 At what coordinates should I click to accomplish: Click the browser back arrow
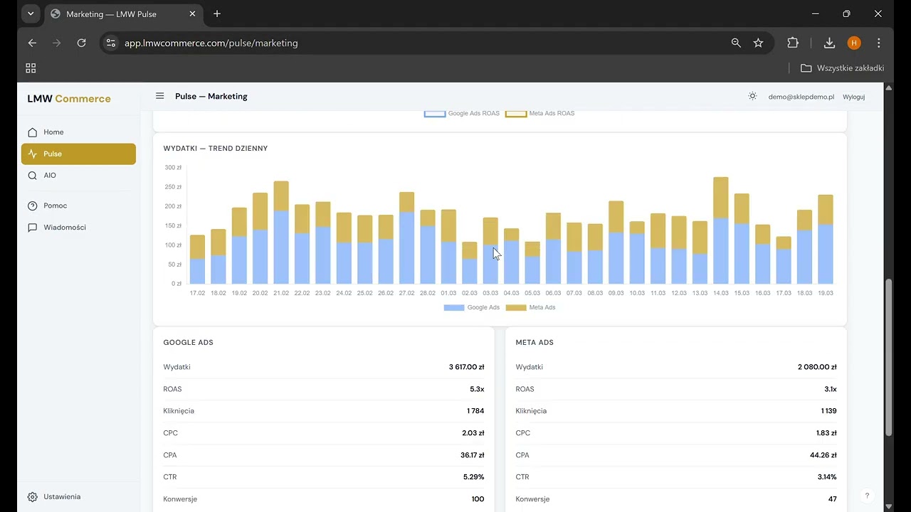tap(32, 43)
